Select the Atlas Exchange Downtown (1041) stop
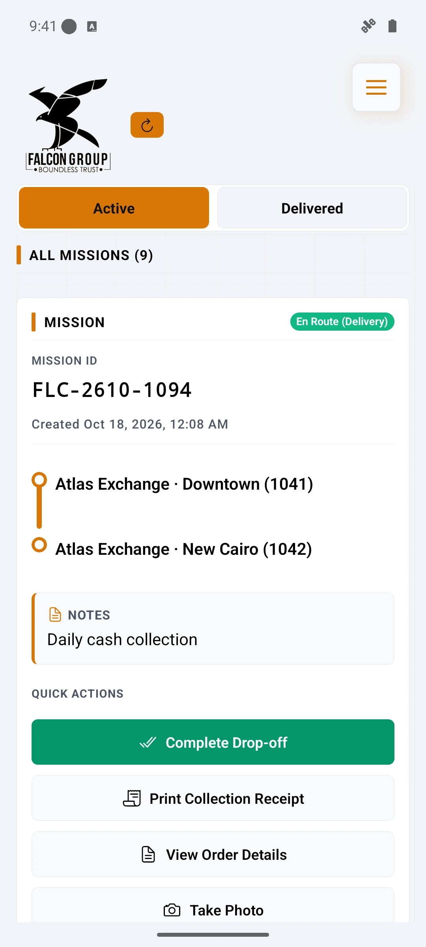426x947 pixels. [x=184, y=484]
